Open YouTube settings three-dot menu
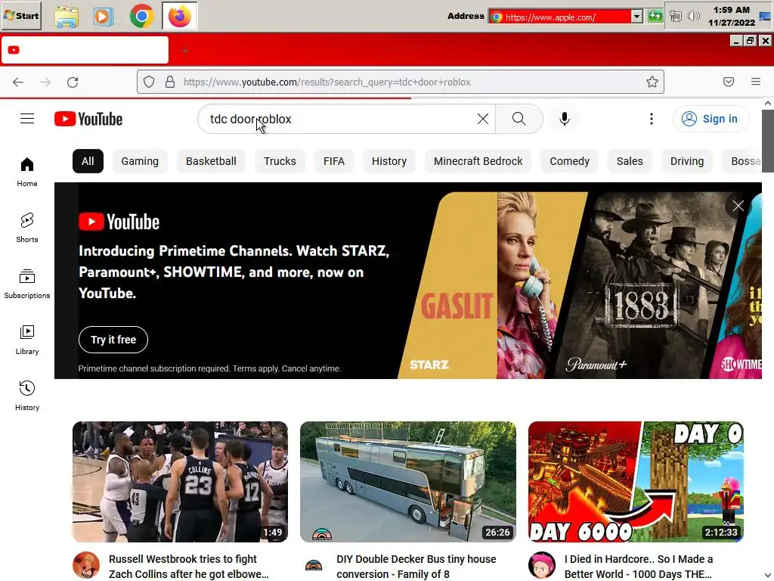This screenshot has width=774, height=581. (651, 119)
